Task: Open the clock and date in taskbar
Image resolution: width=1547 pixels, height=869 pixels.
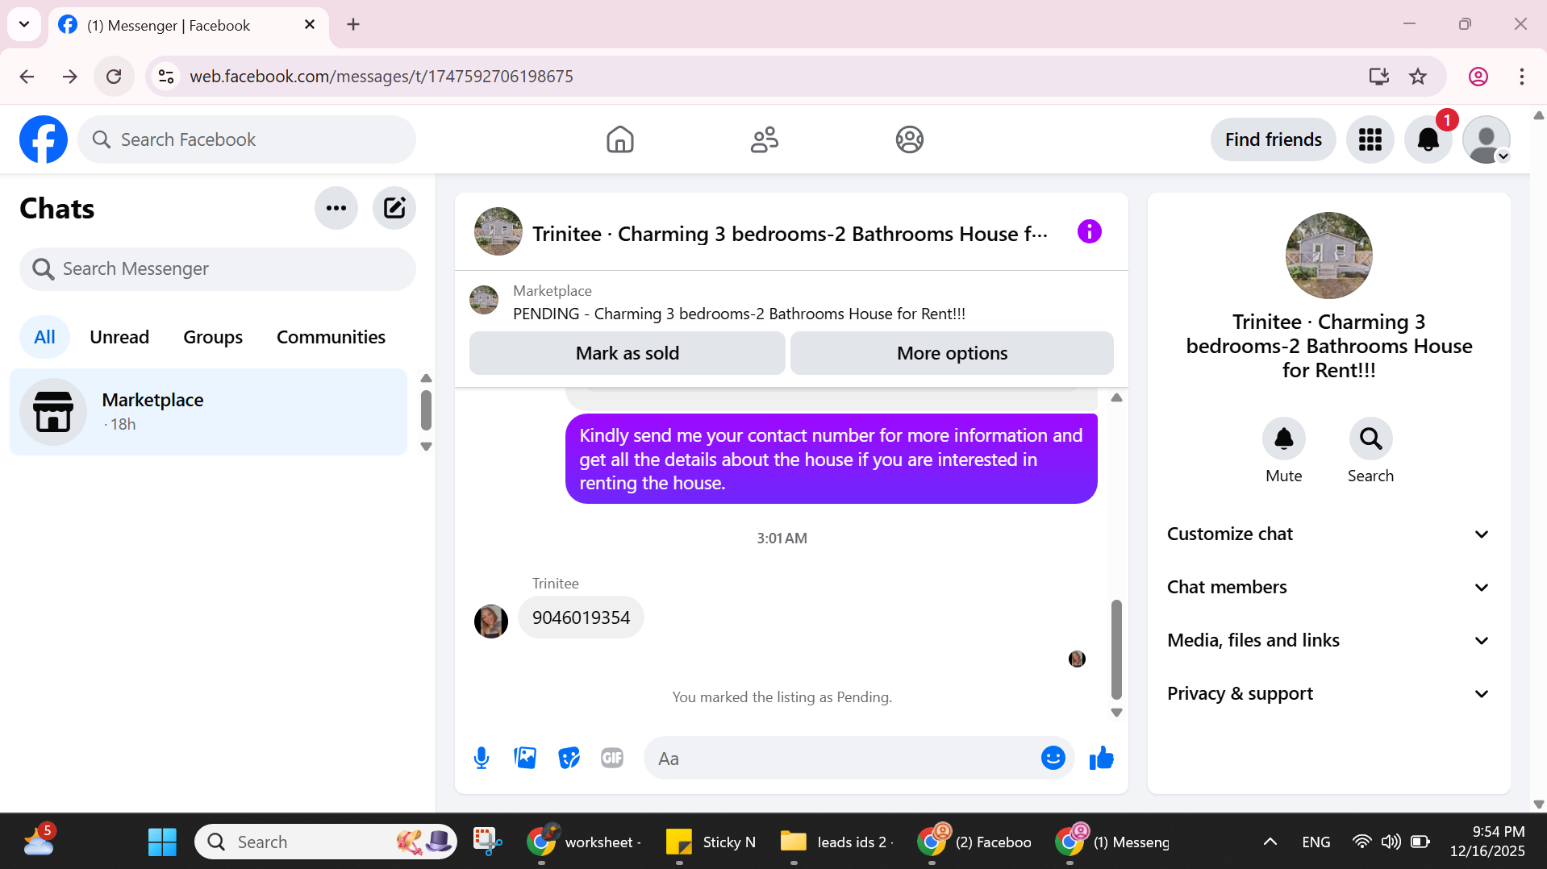Action: click(x=1487, y=842)
